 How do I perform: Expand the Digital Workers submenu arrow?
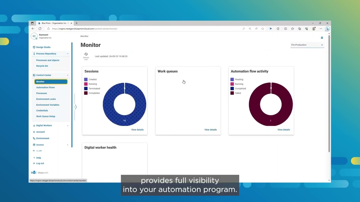pyautogui.click(x=67, y=125)
